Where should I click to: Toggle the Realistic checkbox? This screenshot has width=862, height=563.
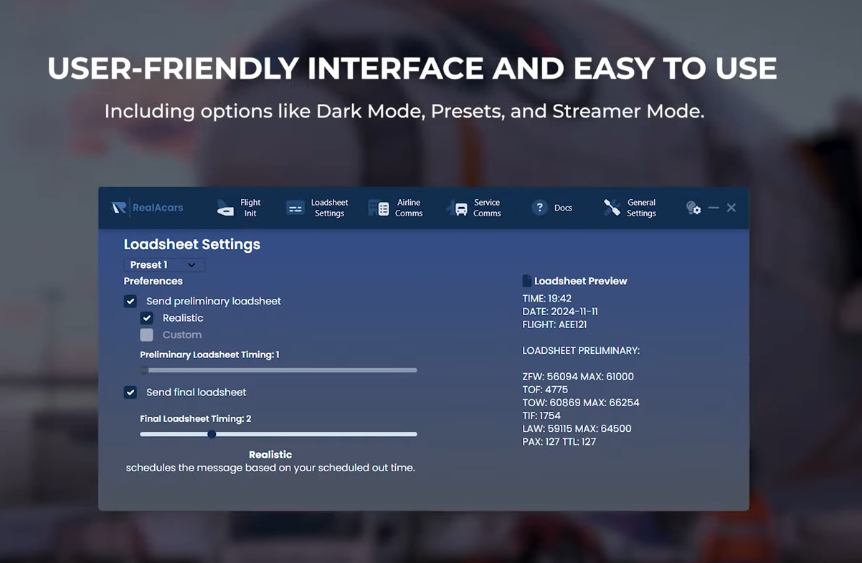click(x=146, y=318)
